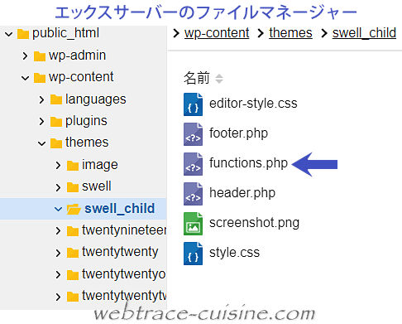
Task: Select header.php file name
Action: coord(242,193)
